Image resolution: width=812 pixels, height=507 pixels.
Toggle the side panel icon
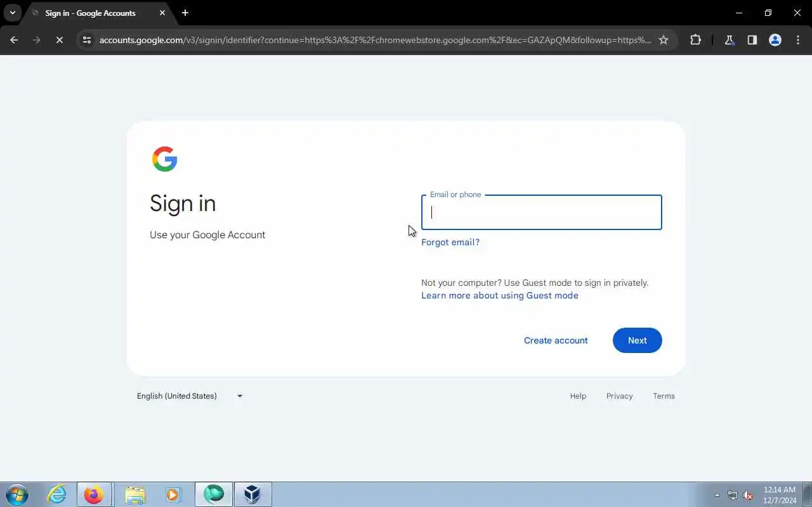coord(752,40)
